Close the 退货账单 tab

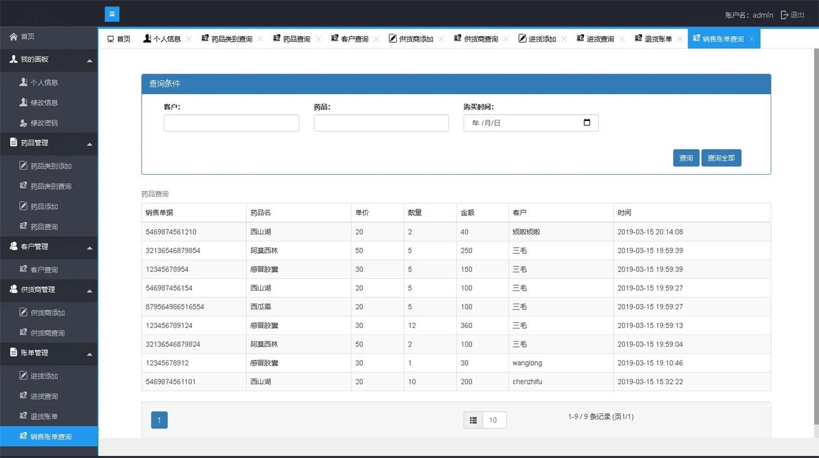point(679,39)
